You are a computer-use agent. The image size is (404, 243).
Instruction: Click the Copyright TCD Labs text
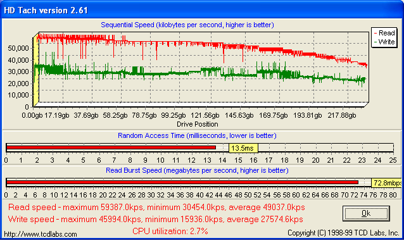coord(343,233)
